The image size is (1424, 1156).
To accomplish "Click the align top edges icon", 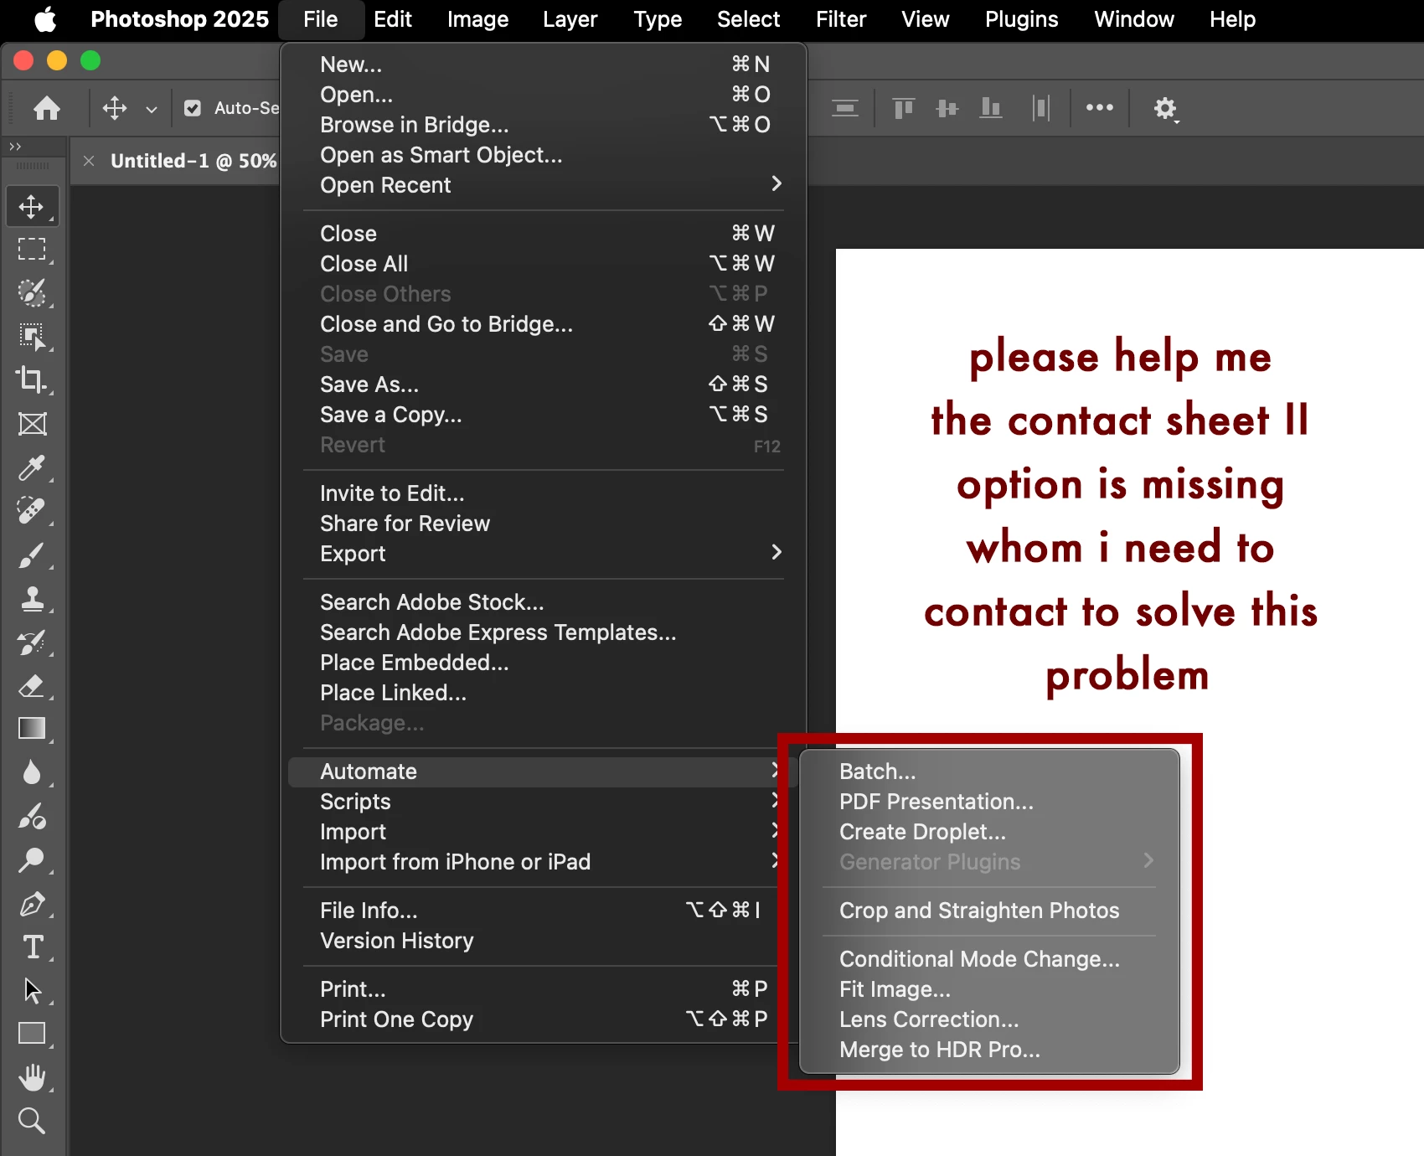I will 903,108.
